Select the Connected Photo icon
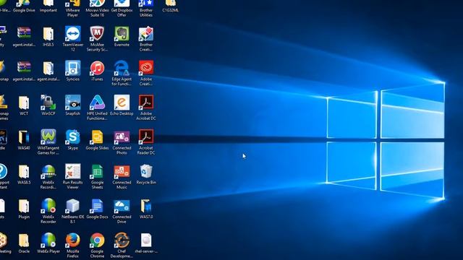Viewport: 463px width, 260px height. pos(122,137)
